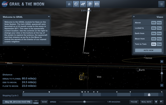Set speed to REAL RATE
Screen dimensions: 166x105
coord(146,102)
